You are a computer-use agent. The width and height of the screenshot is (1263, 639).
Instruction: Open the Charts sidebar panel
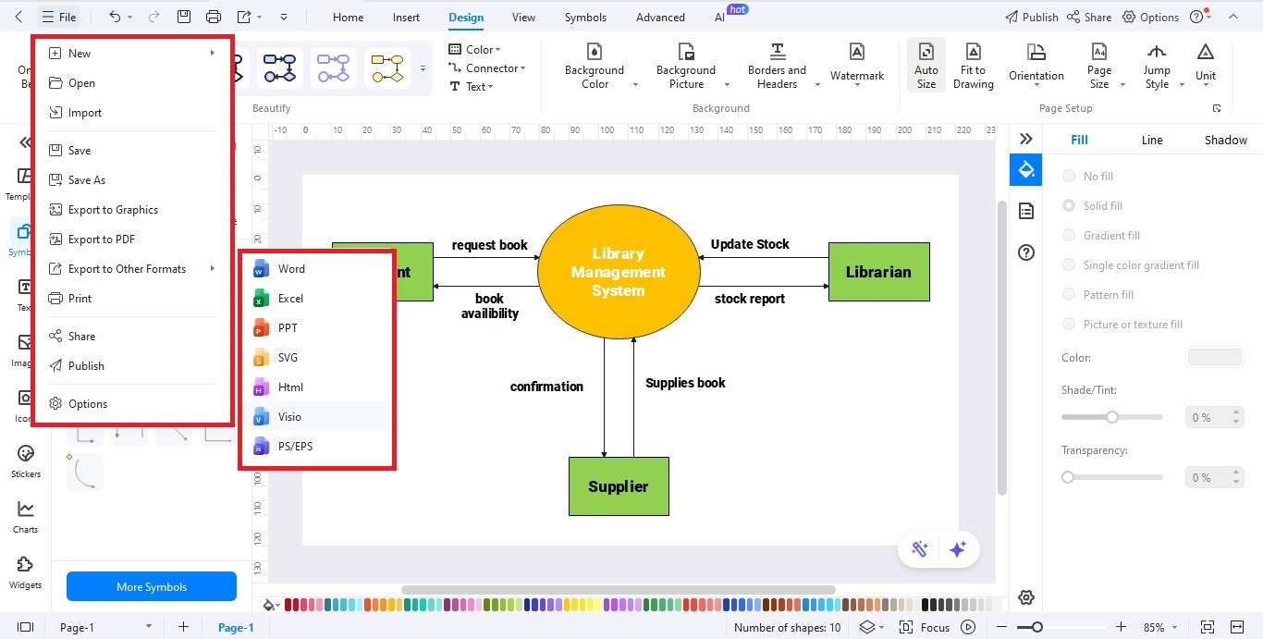pyautogui.click(x=26, y=516)
